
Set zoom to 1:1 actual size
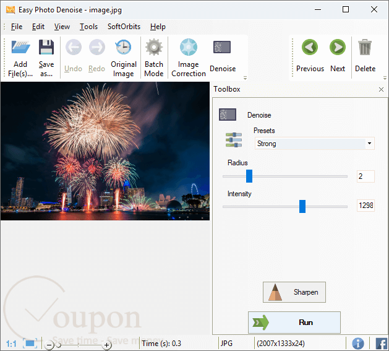tap(11, 344)
